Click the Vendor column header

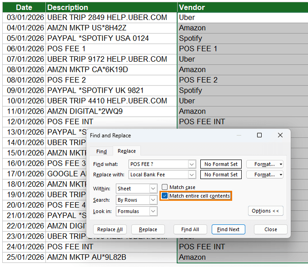[x=243, y=7]
